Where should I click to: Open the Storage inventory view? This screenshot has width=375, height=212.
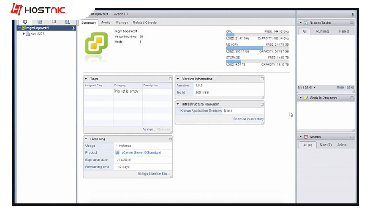[54, 22]
